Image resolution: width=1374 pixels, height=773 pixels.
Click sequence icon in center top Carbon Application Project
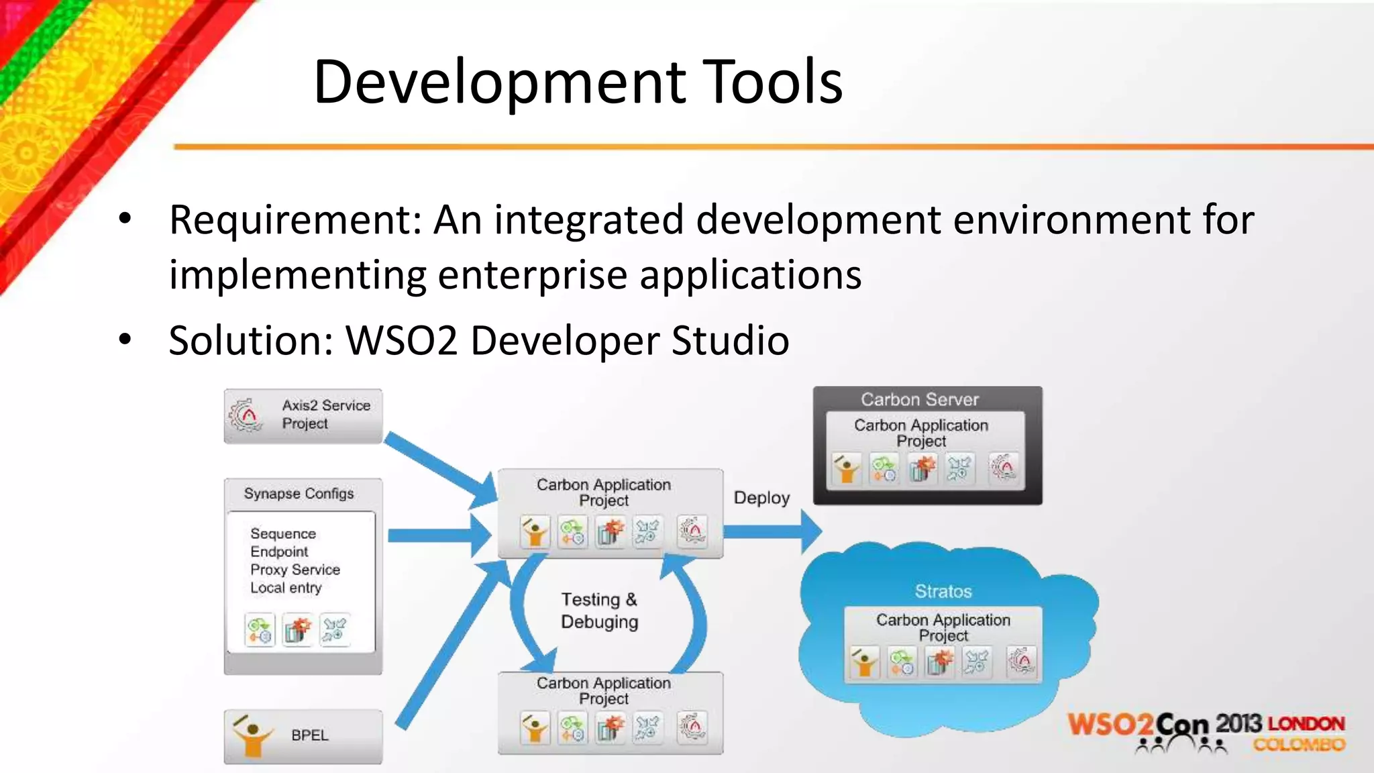click(x=610, y=532)
